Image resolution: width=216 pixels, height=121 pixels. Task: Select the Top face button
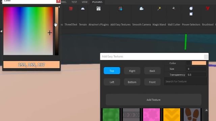click(112, 71)
